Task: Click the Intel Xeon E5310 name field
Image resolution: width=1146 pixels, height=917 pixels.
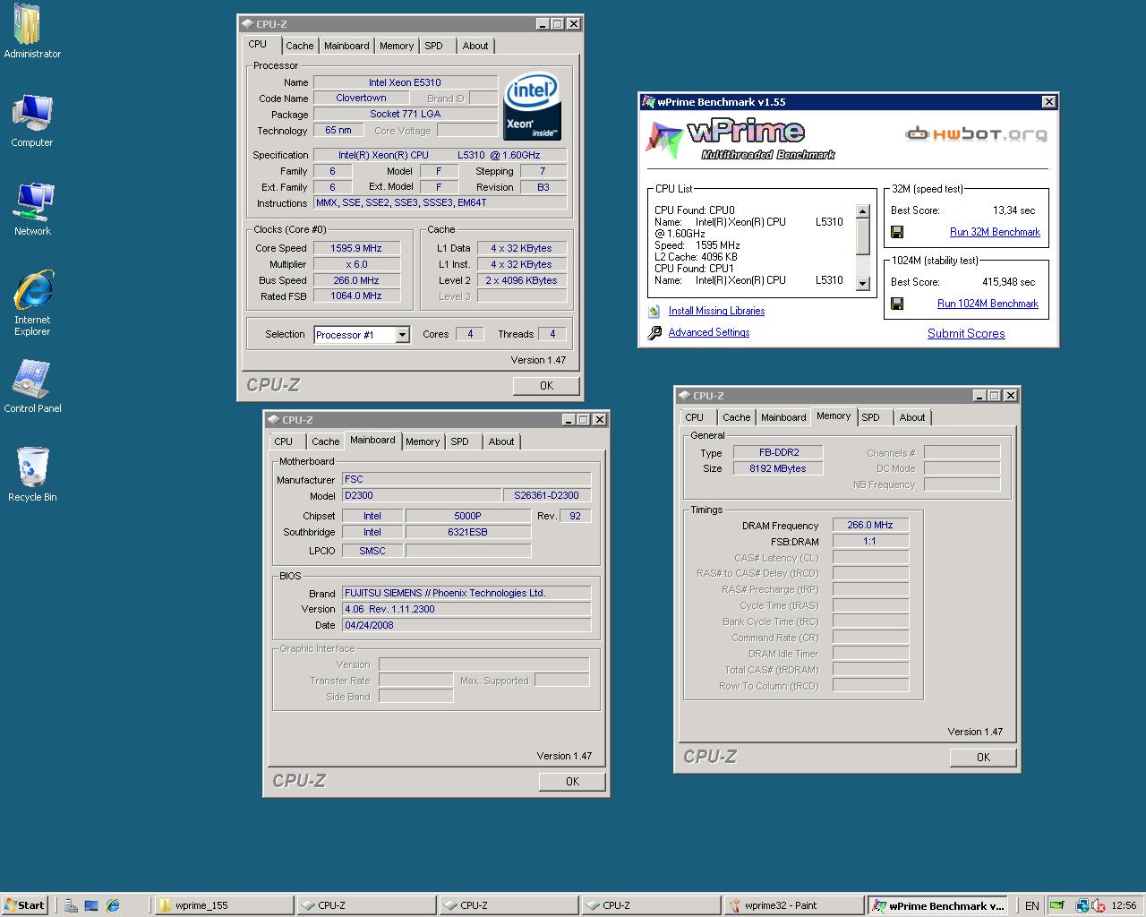Action: 405,82
